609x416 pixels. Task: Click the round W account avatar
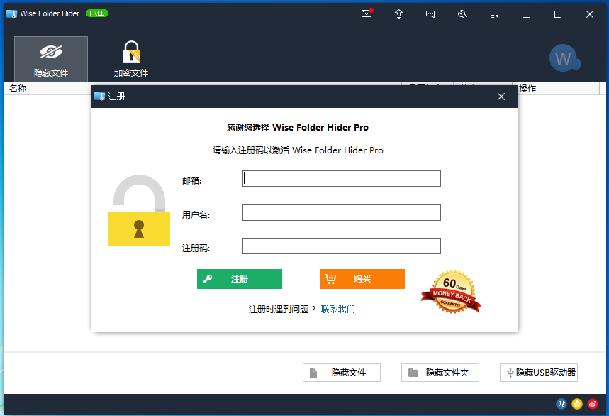[x=565, y=58]
